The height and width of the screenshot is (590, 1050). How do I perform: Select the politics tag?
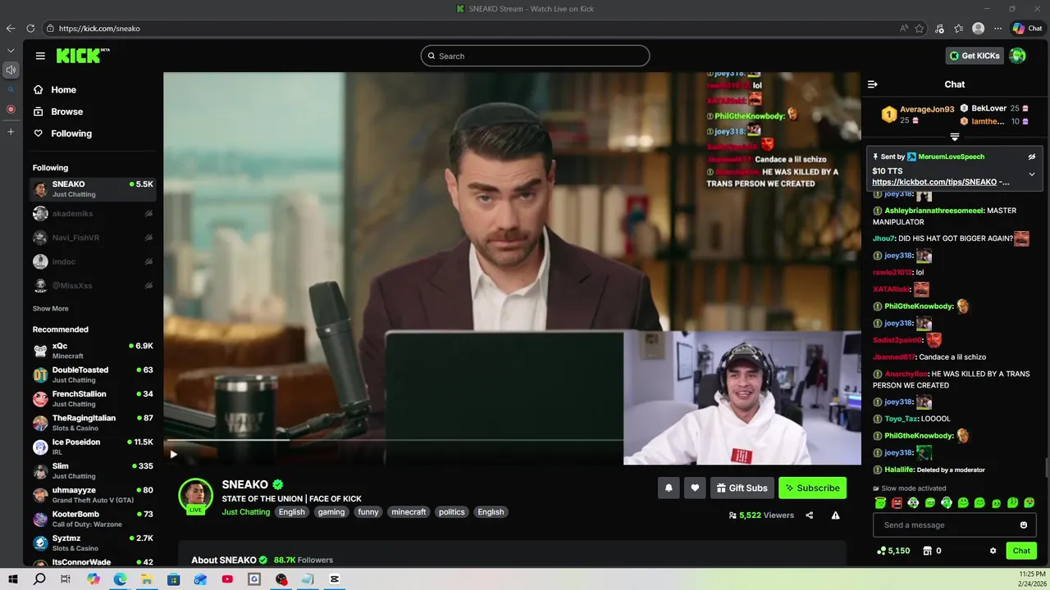coord(451,512)
